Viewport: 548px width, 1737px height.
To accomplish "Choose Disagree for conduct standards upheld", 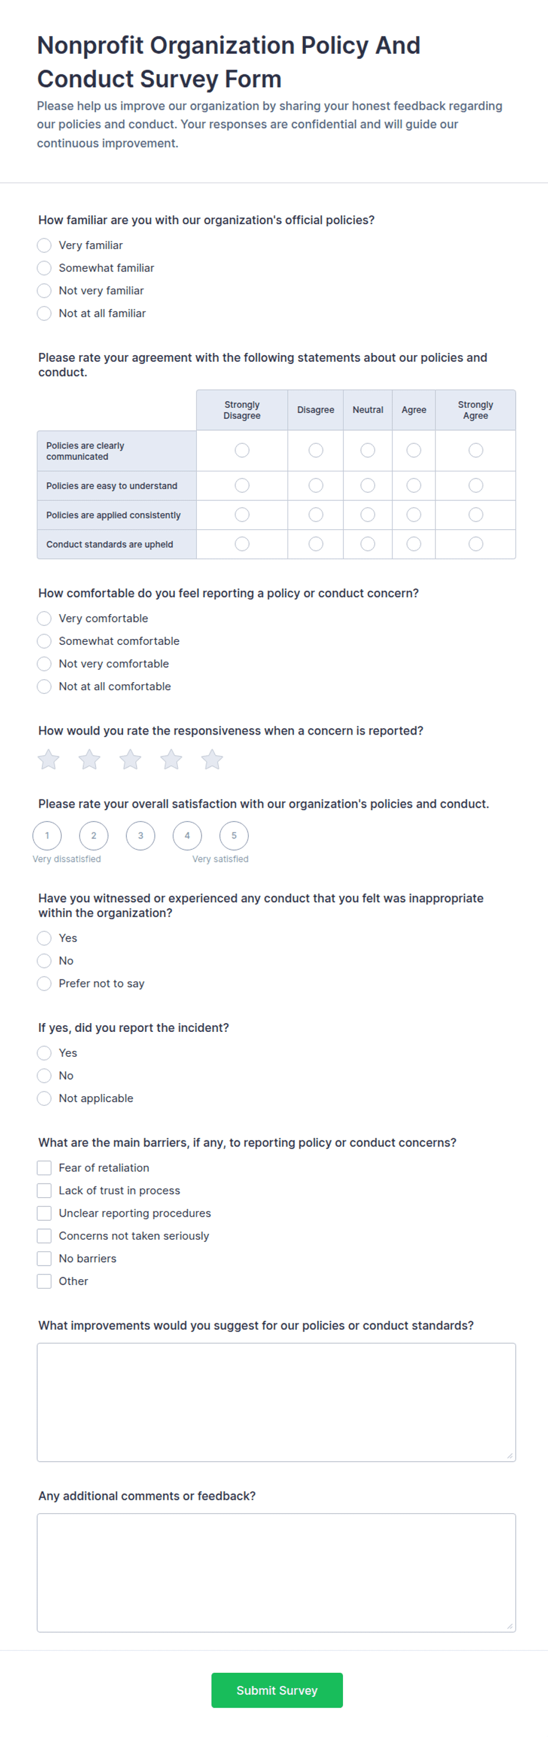I will click(x=316, y=543).
